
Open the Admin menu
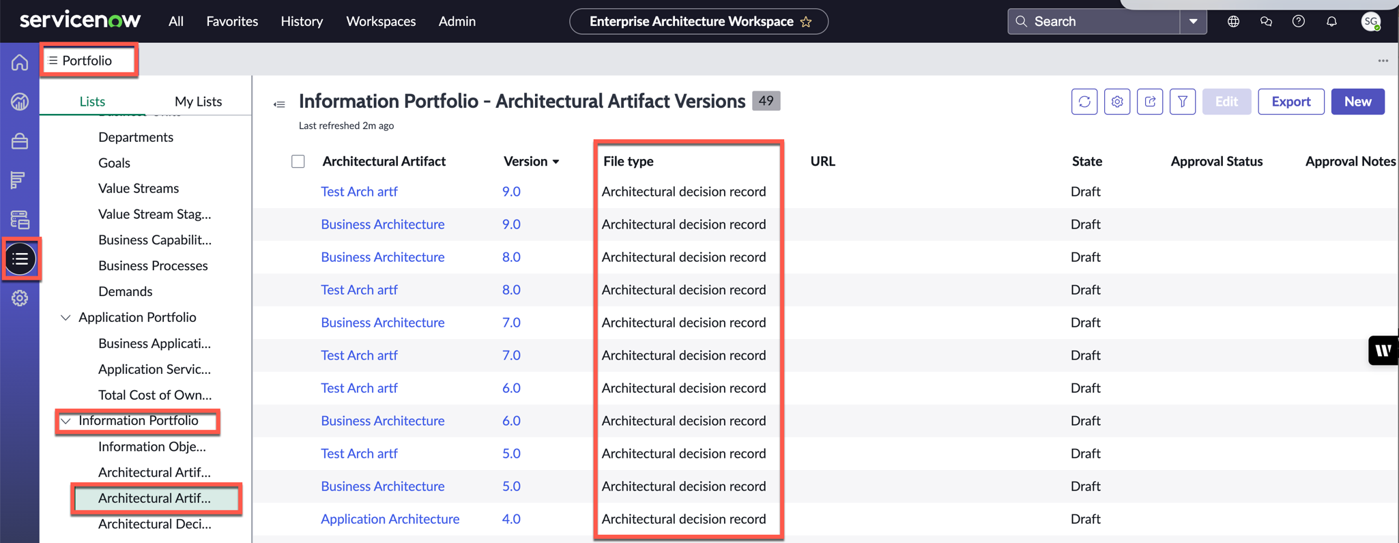pos(457,21)
